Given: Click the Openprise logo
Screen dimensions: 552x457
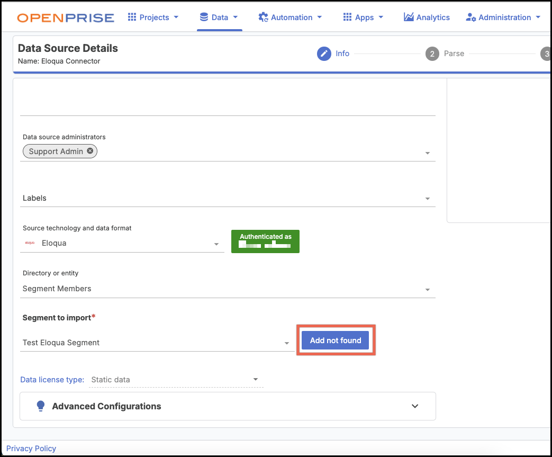Looking at the screenshot, I should pyautogui.click(x=66, y=17).
